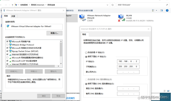Click the items list horizontal scrollbar thumb
171x101 pixels.
point(31,66)
